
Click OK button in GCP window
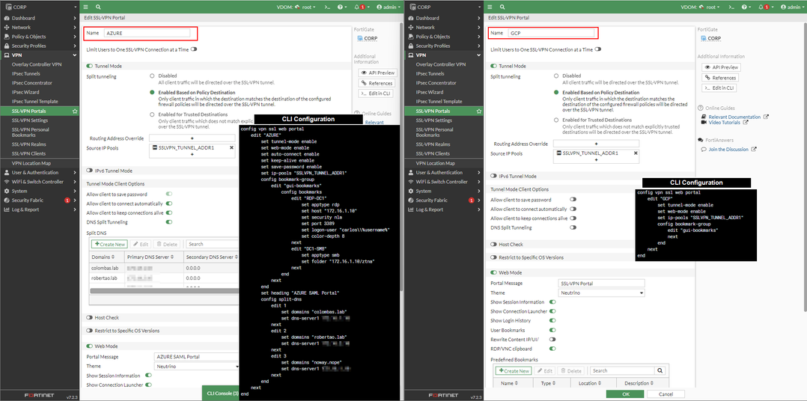pyautogui.click(x=625, y=394)
